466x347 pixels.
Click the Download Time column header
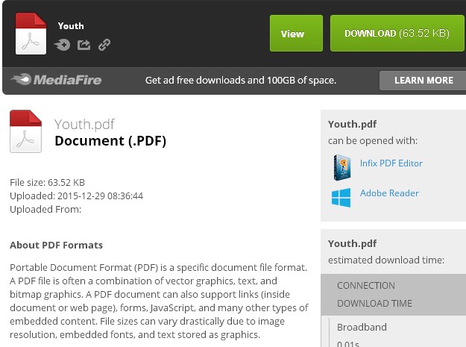375,303
